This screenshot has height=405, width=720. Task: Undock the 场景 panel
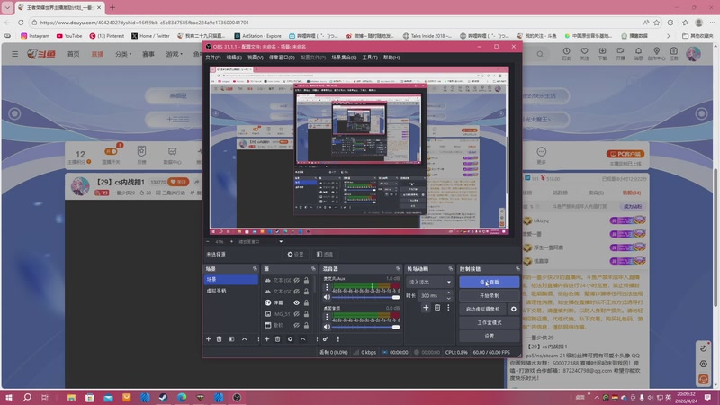255,268
